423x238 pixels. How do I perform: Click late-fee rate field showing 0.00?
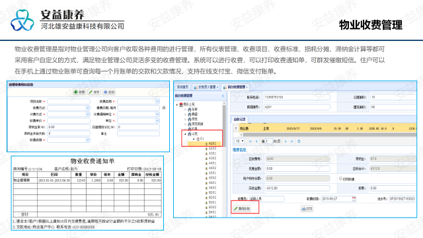69,127
